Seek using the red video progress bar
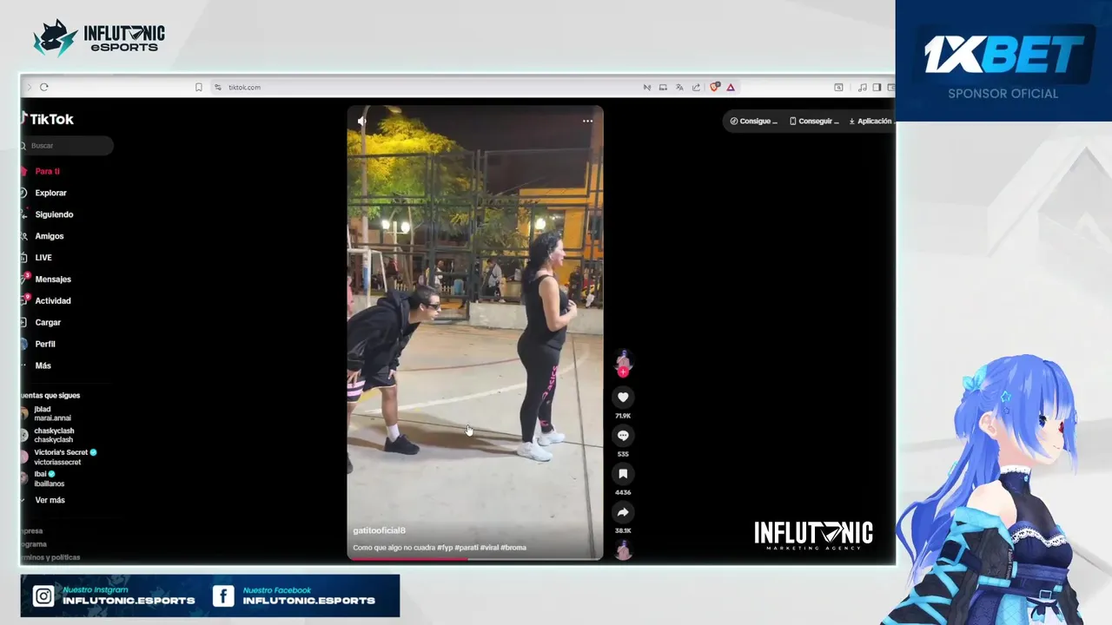Screen dimensions: 1112x625 475,558
